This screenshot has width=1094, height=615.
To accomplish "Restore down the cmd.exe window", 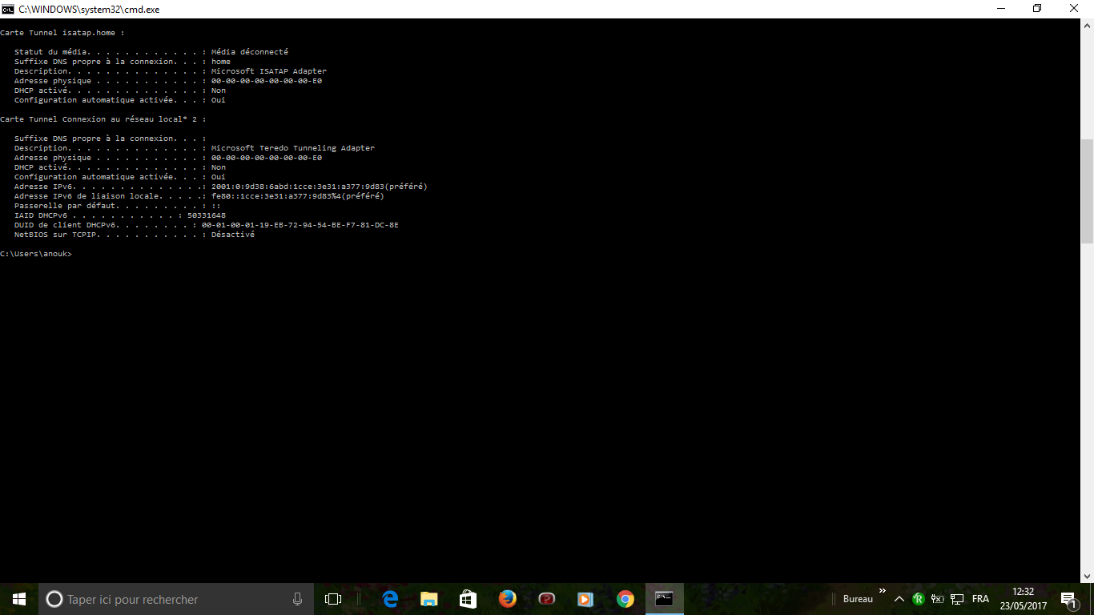I will pos(1037,9).
